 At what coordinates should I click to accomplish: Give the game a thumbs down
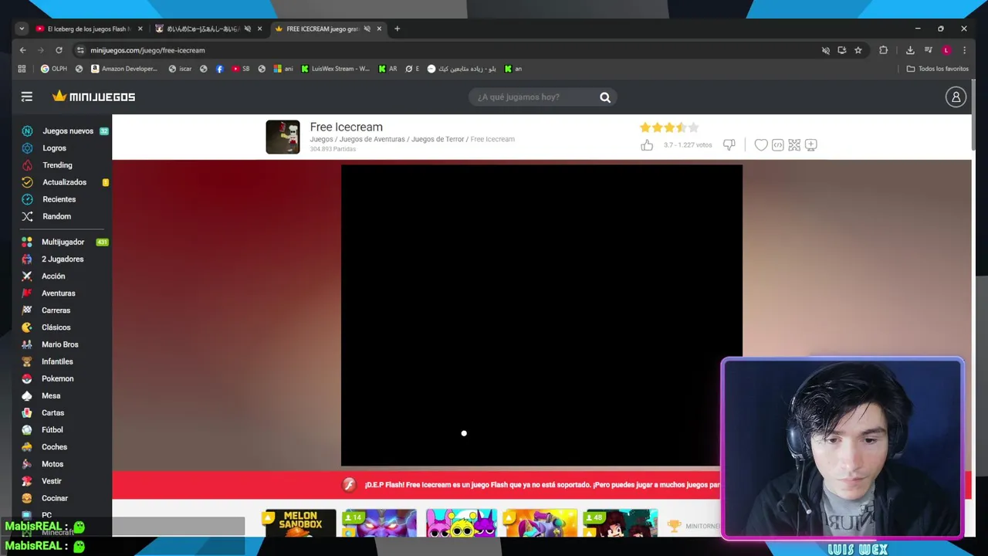[729, 145]
